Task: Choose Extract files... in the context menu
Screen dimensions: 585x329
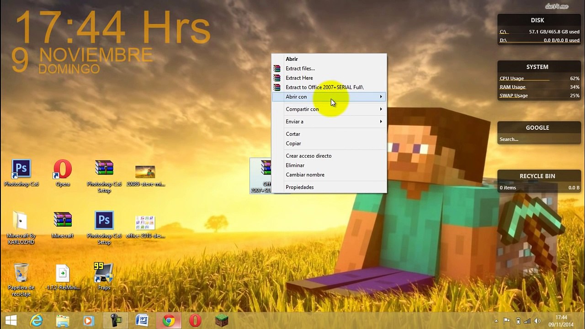Action: click(x=329, y=69)
